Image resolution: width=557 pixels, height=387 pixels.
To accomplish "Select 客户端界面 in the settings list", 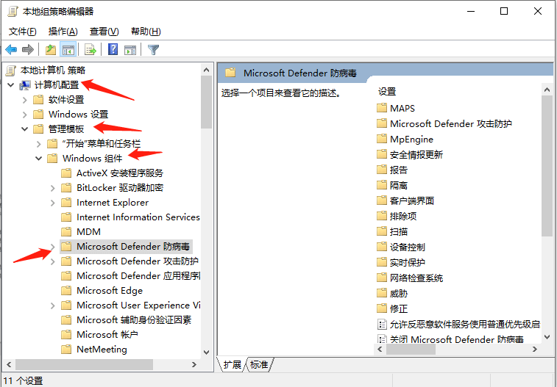I will 412,200.
